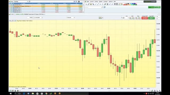The width and height of the screenshot is (170, 95).
Task: Click the trash delete objects icon
Action: (117, 4)
